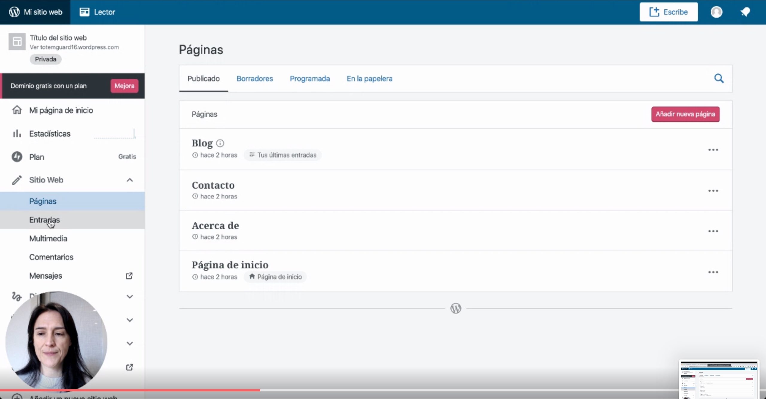
Task: Click the info icon next to Blog
Action: click(221, 143)
